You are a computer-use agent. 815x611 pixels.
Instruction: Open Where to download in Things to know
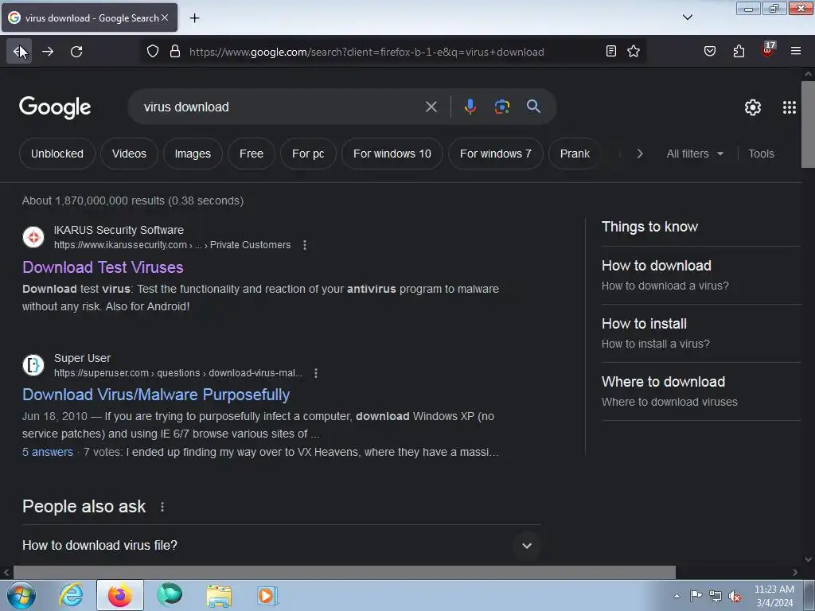700,391
